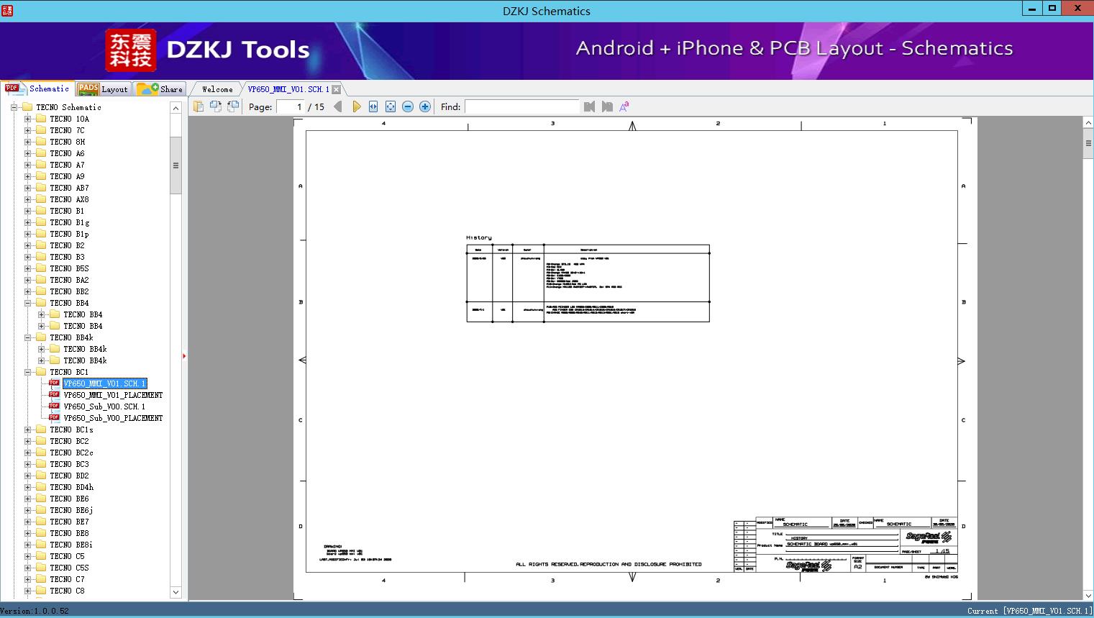This screenshot has height=618, width=1094.
Task: Click the PDF icon of VP650_Sub_V00_PLACEMENT
Action: [x=54, y=417]
